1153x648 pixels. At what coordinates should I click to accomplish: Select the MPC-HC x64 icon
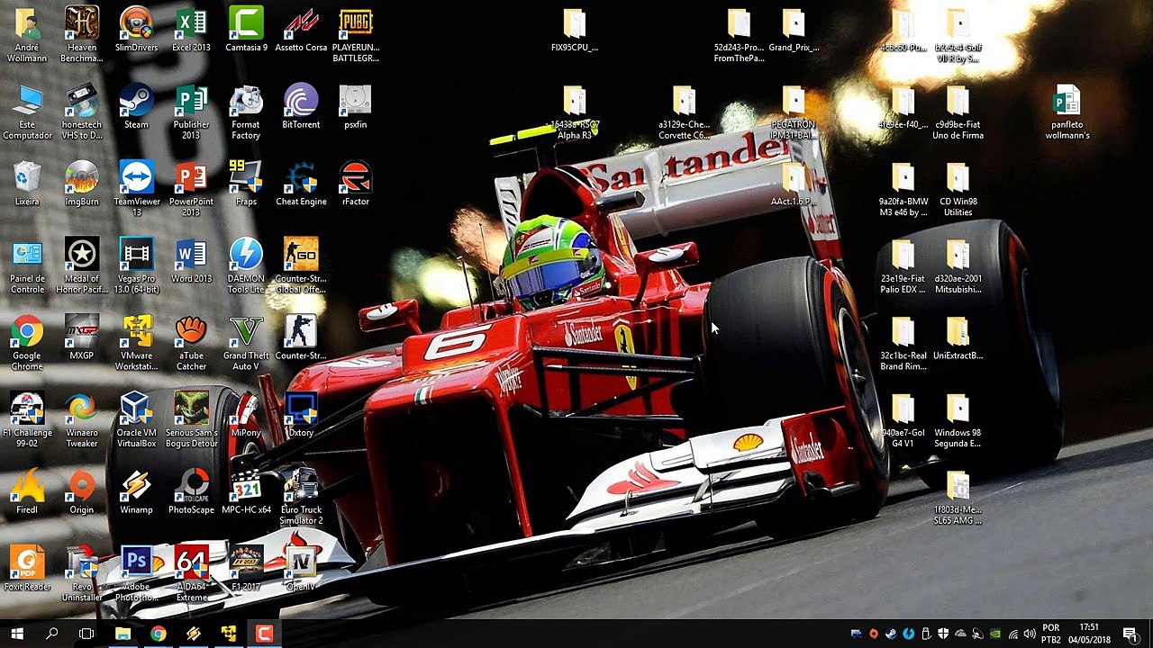pos(246,492)
